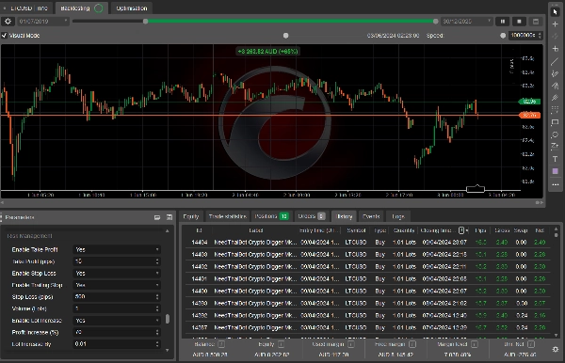Click the detach Parameters panel icon
Image resolution: width=565 pixels, height=363 pixels.
(157, 217)
